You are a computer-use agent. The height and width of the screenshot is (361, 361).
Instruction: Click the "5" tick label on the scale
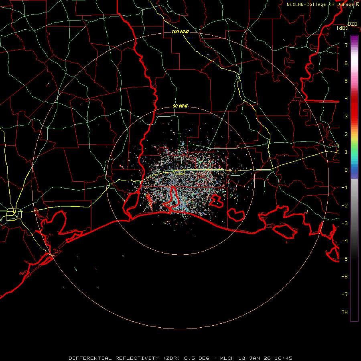pyautogui.click(x=346, y=81)
